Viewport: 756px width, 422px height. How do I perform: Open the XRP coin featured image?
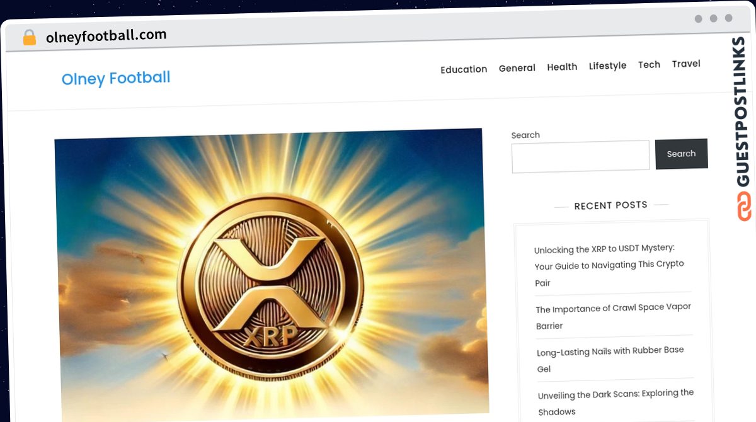pyautogui.click(x=271, y=274)
